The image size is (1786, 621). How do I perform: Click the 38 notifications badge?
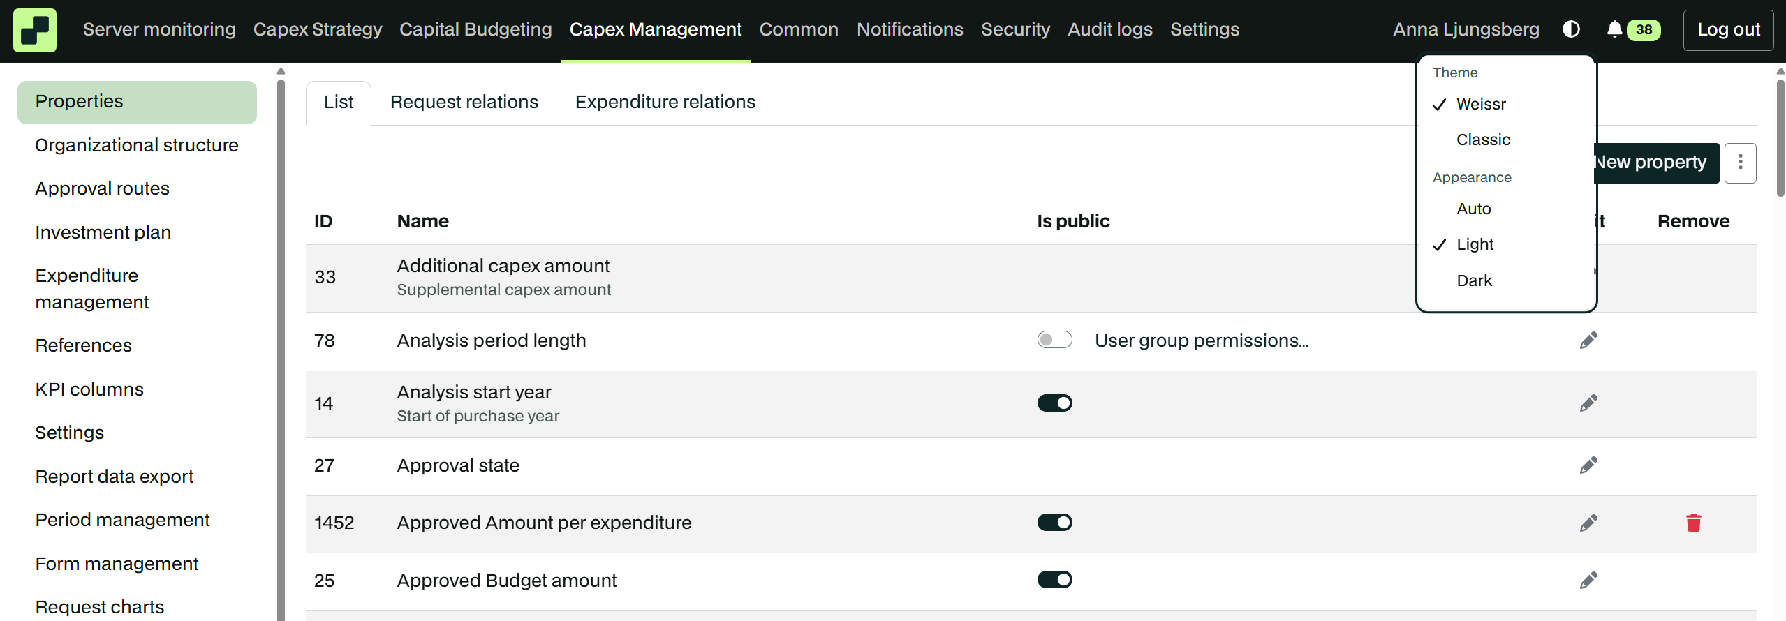tap(1644, 30)
